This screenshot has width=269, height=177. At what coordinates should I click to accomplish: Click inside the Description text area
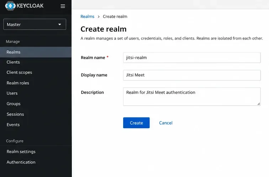tap(192, 97)
